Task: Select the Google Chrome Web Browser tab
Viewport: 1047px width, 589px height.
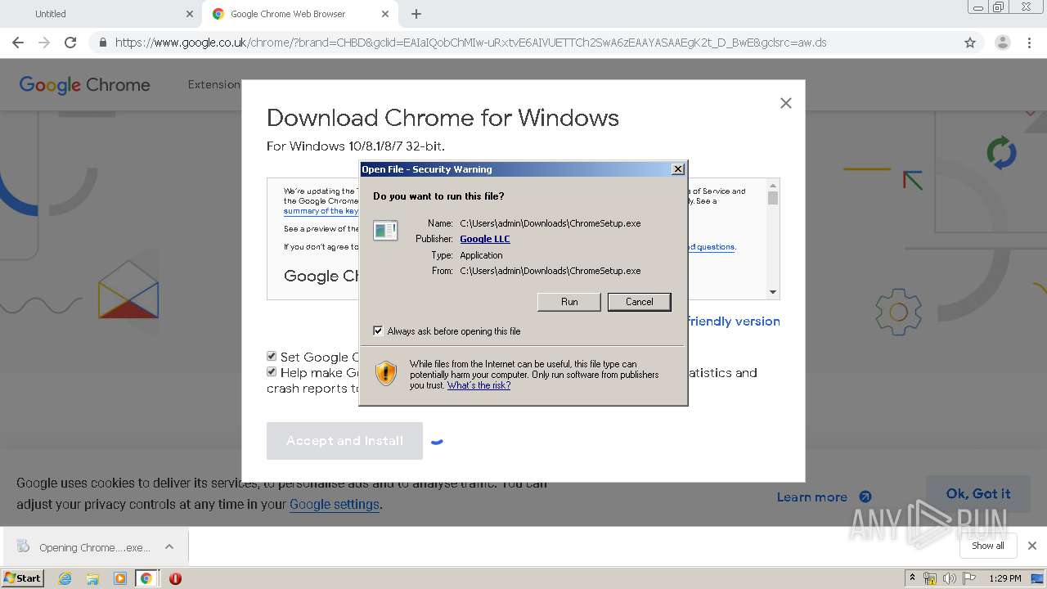Action: pos(299,14)
